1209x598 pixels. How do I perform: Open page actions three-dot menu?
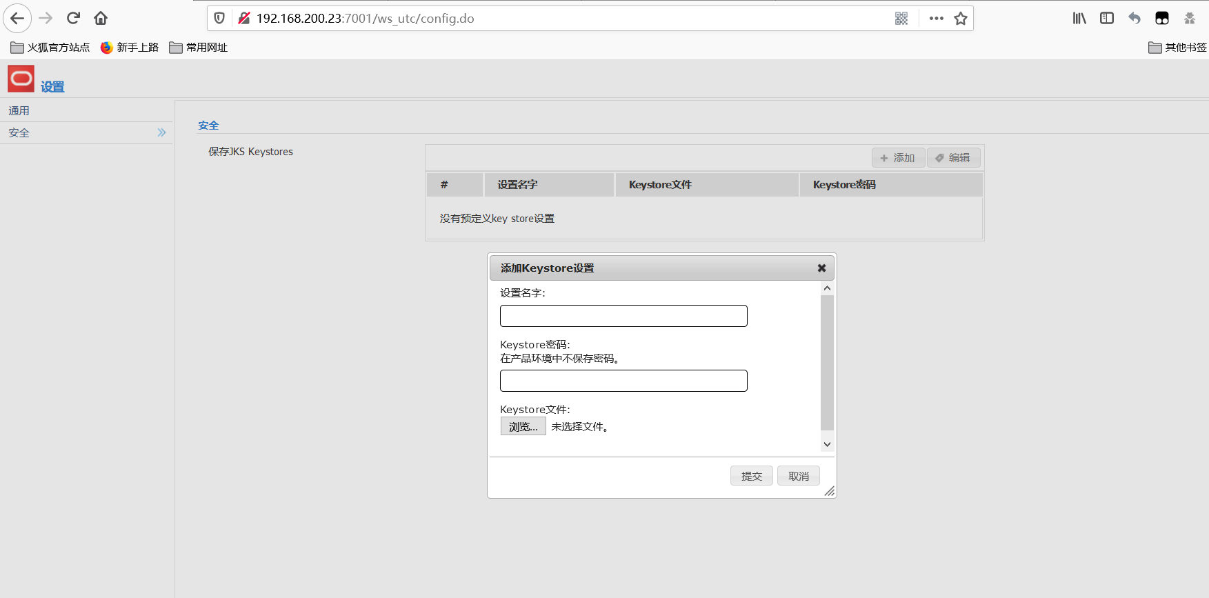936,19
